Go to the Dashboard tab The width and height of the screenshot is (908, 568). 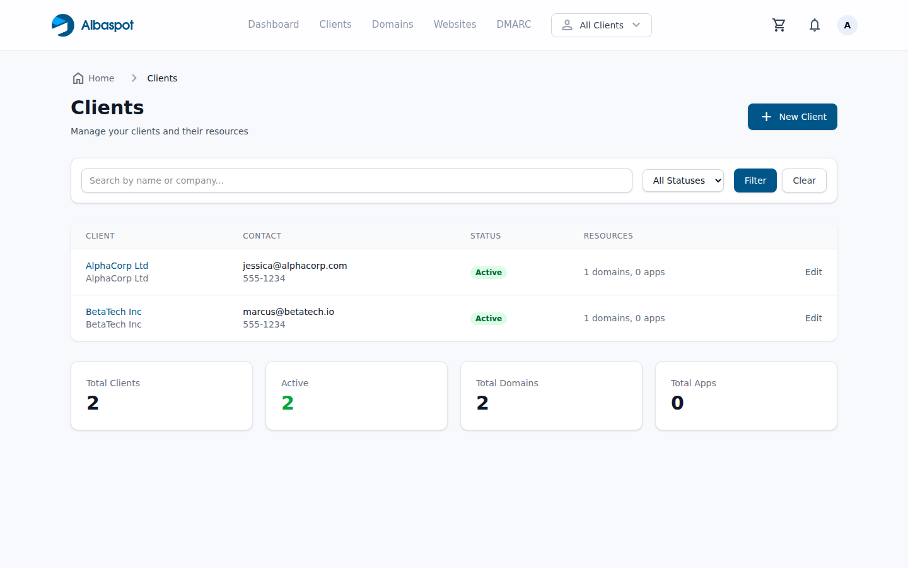click(273, 25)
